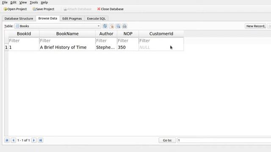The width and height of the screenshot is (271, 152).
Task: Open the Table Books dropdown
Action: [x=58, y=26]
